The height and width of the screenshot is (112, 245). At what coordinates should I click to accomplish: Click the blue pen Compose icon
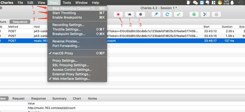point(156,14)
